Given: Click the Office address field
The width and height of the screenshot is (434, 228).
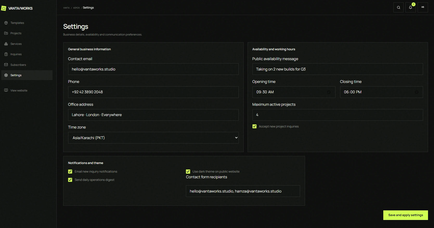Looking at the screenshot, I should (153, 115).
